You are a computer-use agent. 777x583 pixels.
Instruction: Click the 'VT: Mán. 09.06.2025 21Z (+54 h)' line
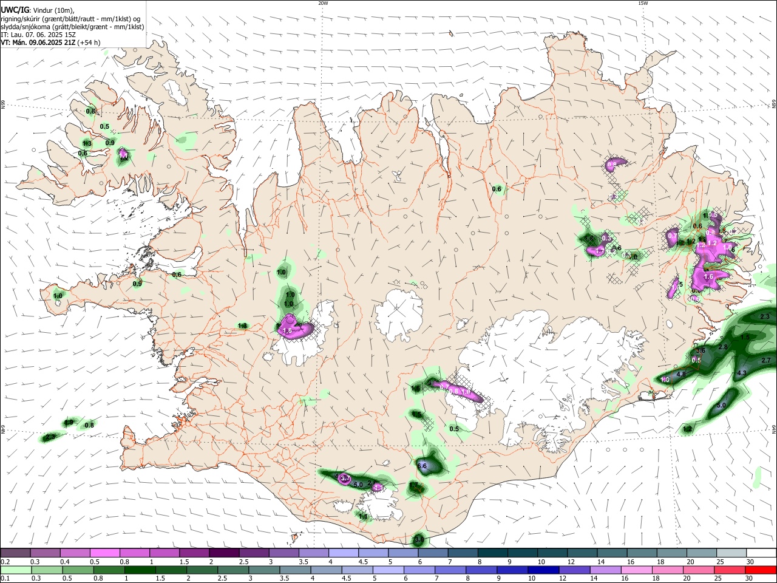click(50, 43)
